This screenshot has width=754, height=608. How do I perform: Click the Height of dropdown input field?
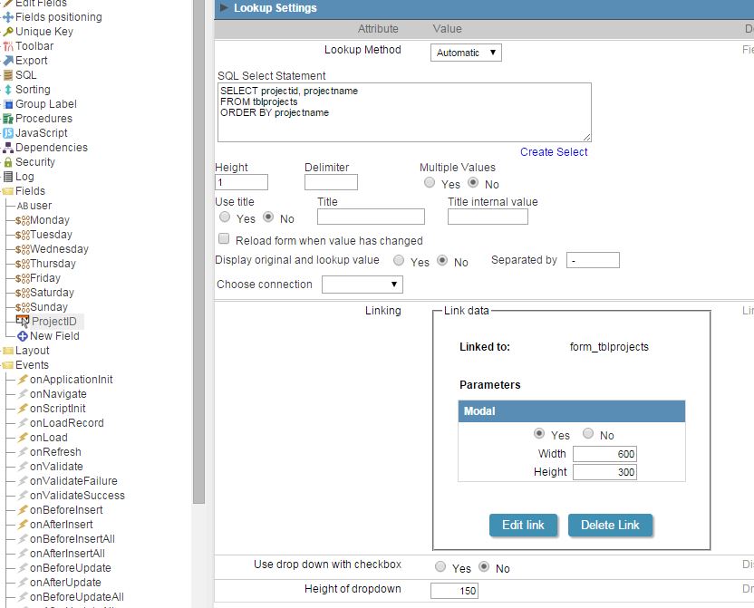454,591
